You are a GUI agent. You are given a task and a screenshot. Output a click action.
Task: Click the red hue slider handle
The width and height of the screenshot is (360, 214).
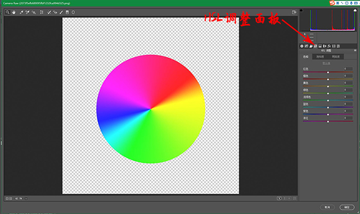[328, 72]
